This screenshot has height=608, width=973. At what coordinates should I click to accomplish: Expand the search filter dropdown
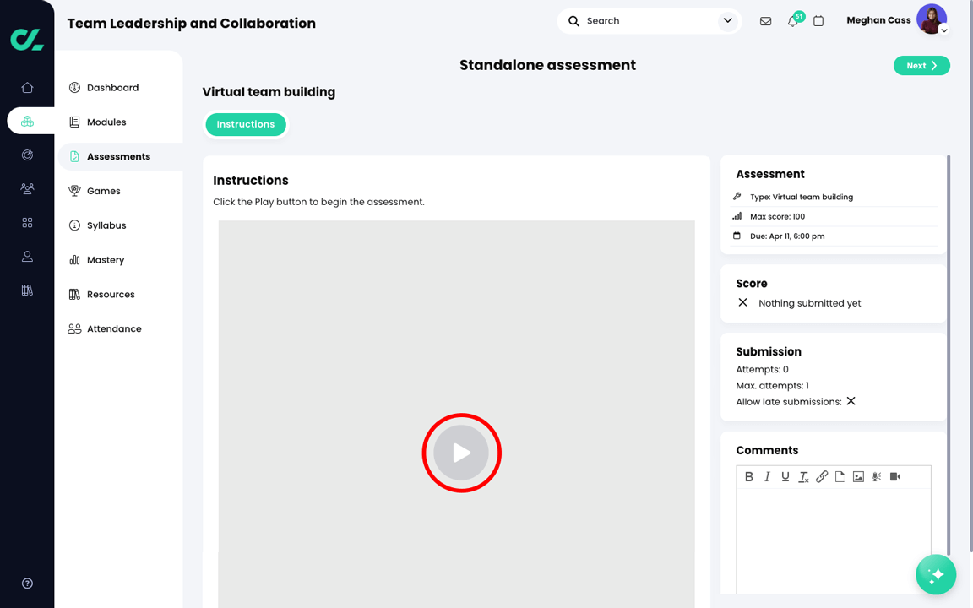pos(728,20)
